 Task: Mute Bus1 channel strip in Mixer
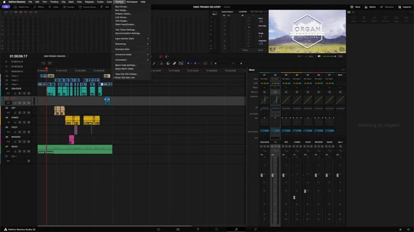[340, 146]
